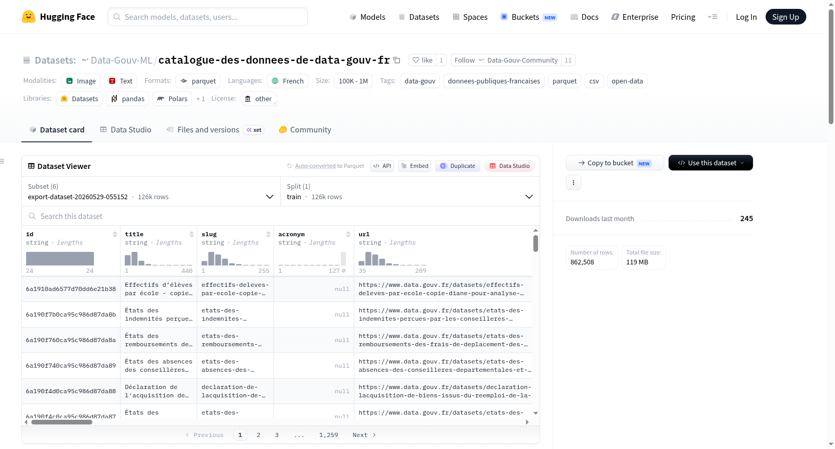Focus the top search models field
This screenshot has width=835, height=449.
click(x=208, y=17)
